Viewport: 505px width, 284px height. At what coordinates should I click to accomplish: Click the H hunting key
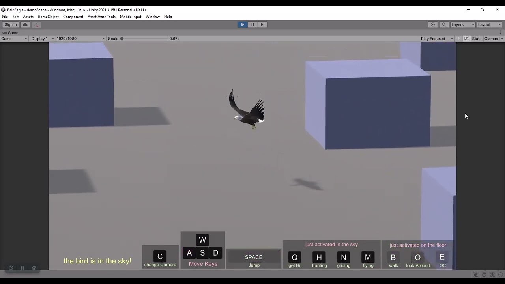pyautogui.click(x=319, y=257)
